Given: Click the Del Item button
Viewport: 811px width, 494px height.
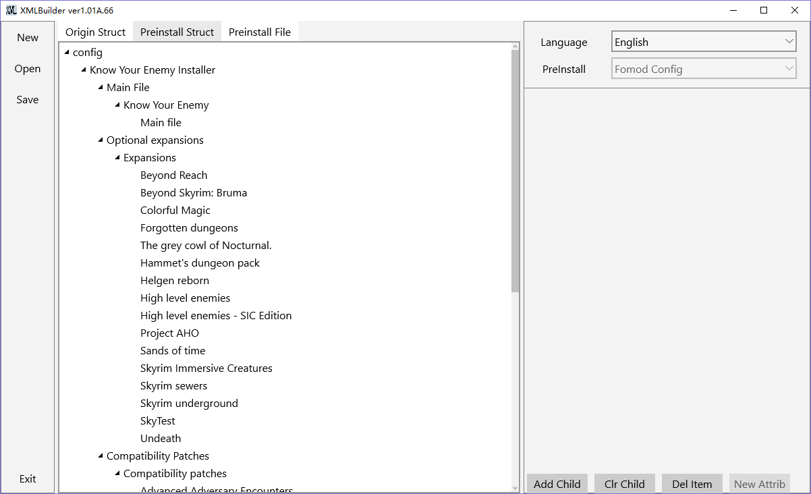Looking at the screenshot, I should 692,484.
